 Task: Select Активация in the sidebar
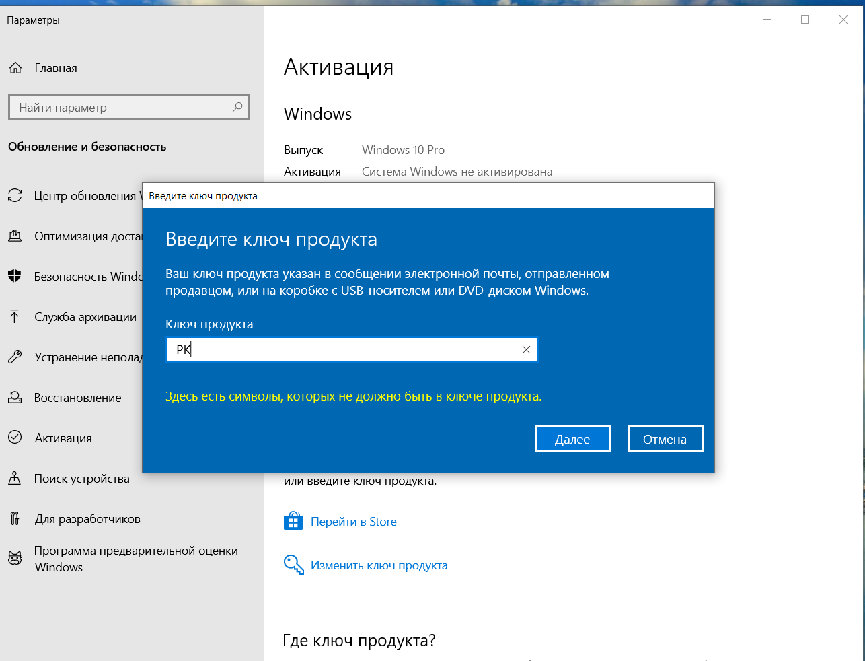tap(63, 438)
